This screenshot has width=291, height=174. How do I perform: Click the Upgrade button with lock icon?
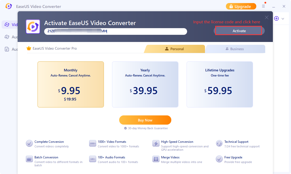click(241, 6)
